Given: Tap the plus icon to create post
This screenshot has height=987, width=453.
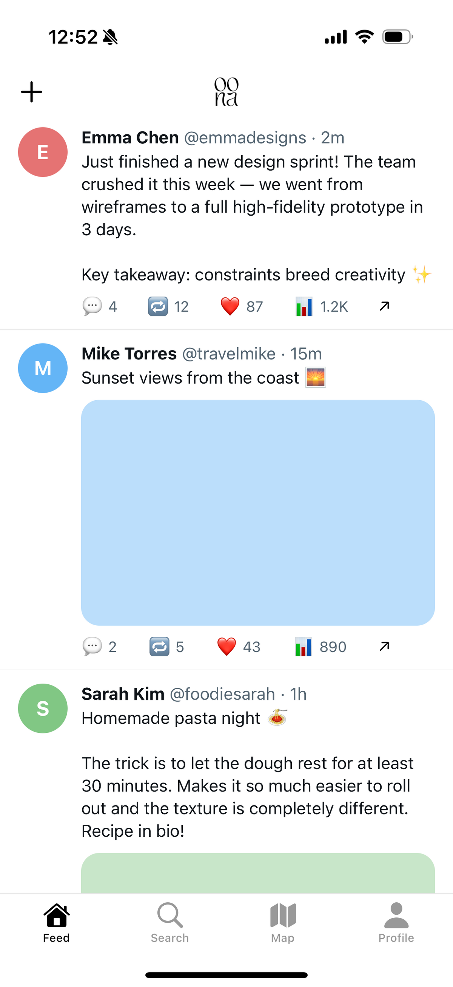Looking at the screenshot, I should pos(31,92).
